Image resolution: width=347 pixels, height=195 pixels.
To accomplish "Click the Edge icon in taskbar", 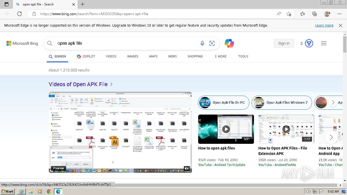I will (58, 191).
